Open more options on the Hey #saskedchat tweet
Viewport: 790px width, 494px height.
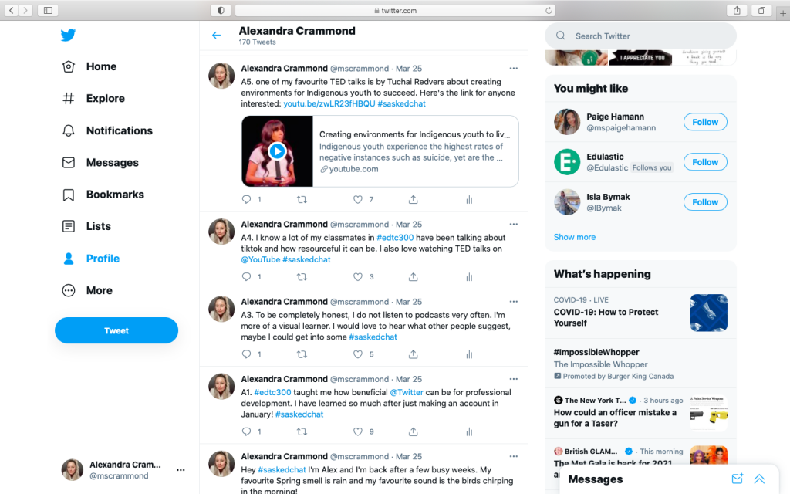[x=513, y=456]
